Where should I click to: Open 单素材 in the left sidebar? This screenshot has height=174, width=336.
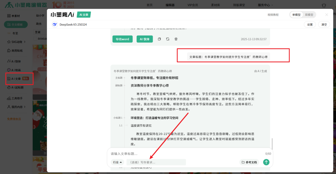(x=14, y=16)
